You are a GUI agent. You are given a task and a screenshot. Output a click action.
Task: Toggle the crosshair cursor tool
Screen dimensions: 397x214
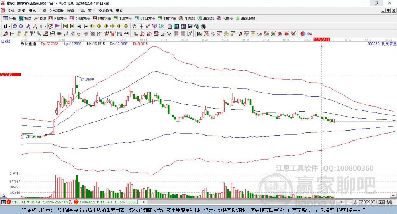pyautogui.click(x=141, y=26)
